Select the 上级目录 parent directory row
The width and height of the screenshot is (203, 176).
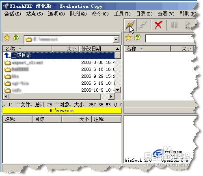(59, 55)
